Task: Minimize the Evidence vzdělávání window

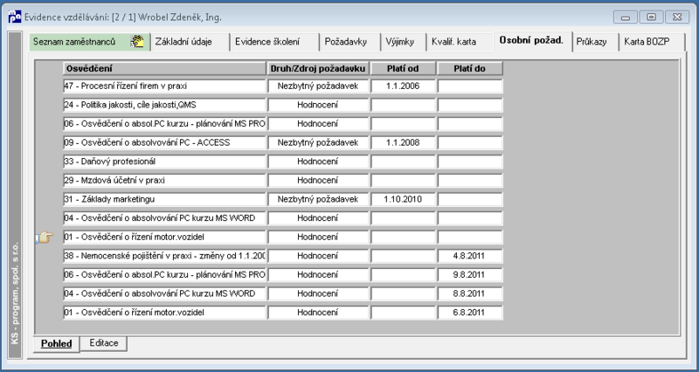Action: coord(625,17)
